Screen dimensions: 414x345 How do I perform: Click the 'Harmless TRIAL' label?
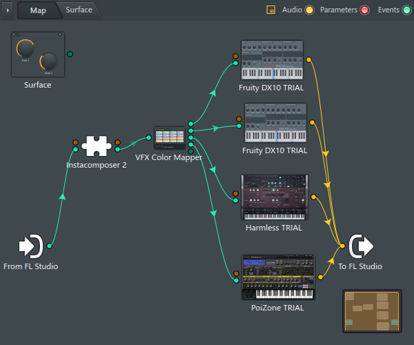pos(274,228)
